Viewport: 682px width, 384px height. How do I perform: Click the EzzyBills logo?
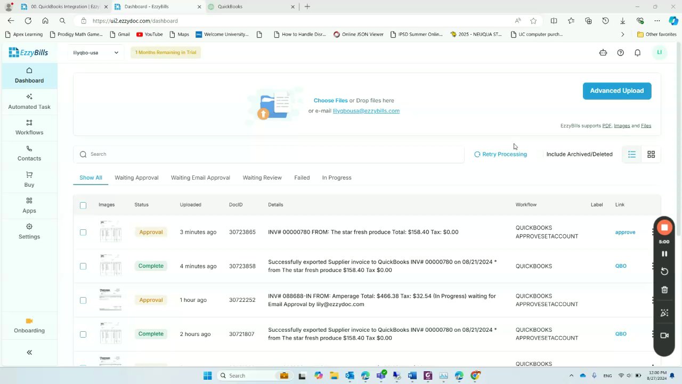pyautogui.click(x=28, y=52)
